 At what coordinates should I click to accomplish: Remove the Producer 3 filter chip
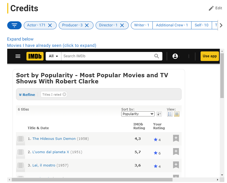[x=87, y=25]
